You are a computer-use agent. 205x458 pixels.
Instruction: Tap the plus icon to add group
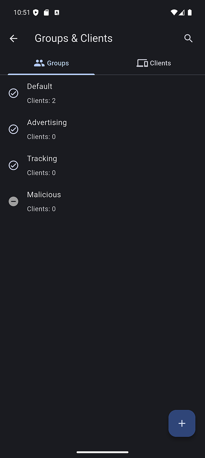pos(182,423)
